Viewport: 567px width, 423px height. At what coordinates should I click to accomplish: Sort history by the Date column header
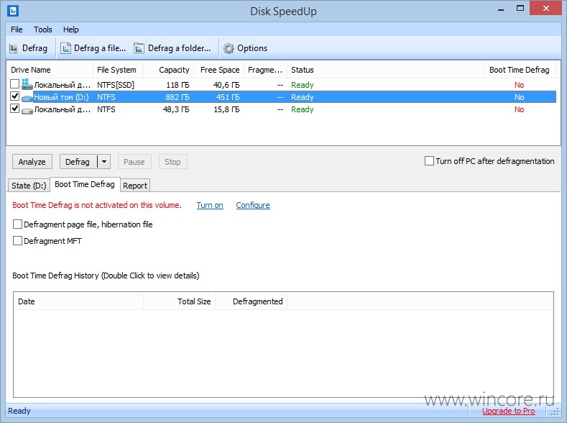pyautogui.click(x=78, y=301)
